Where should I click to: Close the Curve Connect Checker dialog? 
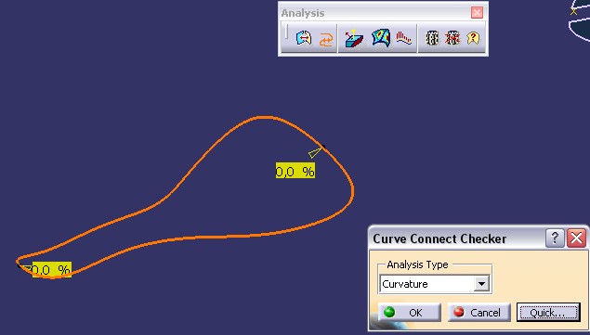[x=576, y=238]
